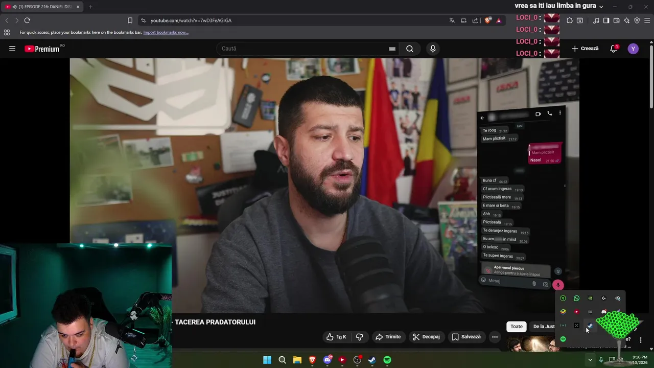
Task: Save the video with Salvează
Action: (x=466, y=337)
